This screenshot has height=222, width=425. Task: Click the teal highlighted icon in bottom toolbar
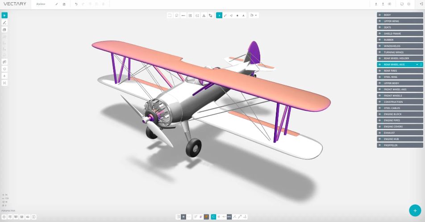pyautogui.click(x=213, y=217)
